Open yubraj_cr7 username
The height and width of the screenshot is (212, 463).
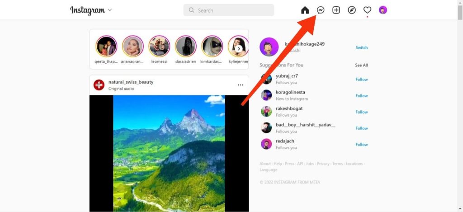[287, 76]
